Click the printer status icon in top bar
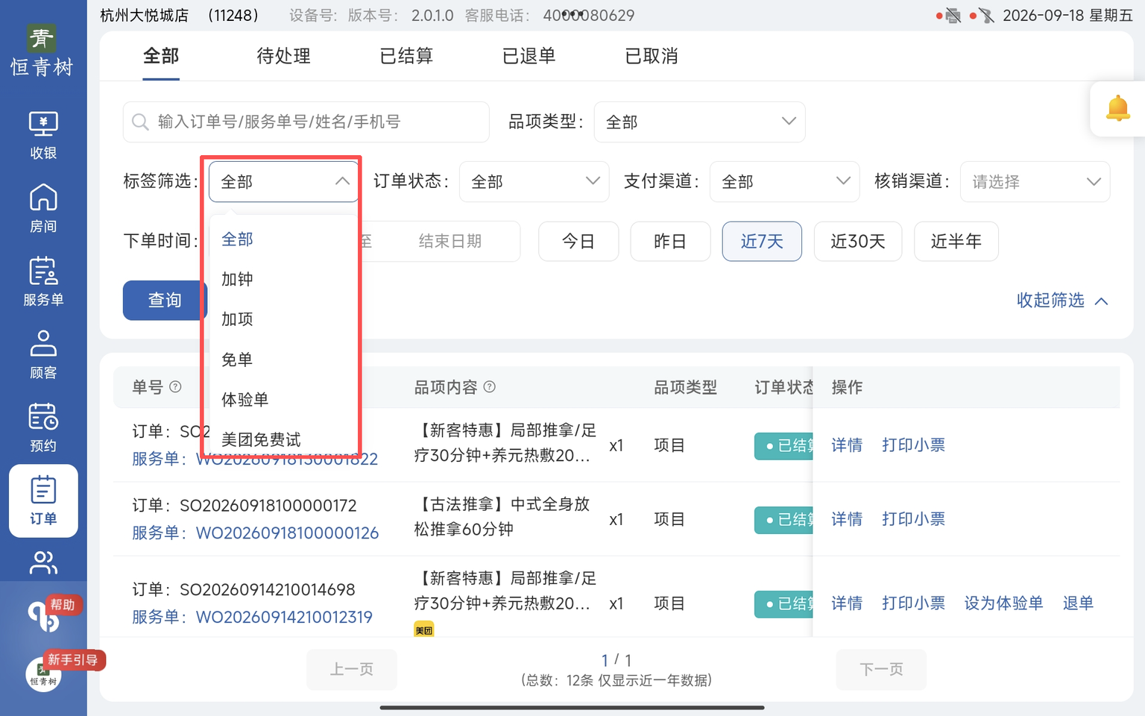 [x=953, y=16]
